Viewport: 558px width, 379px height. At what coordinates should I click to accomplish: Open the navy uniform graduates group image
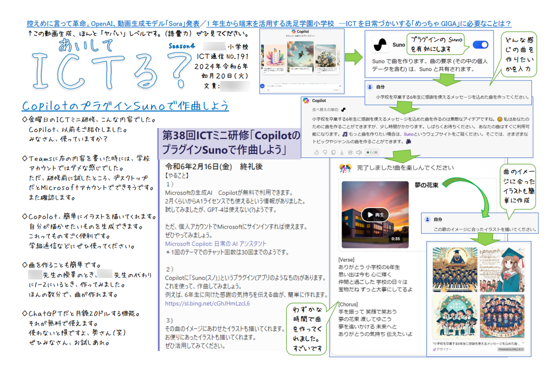[502, 316]
